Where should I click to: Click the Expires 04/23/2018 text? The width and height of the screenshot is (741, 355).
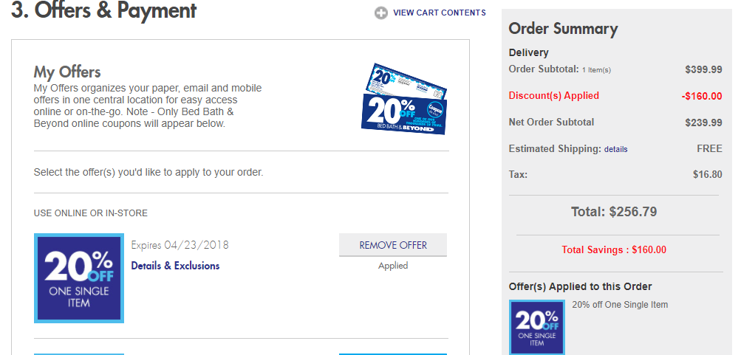pos(180,245)
